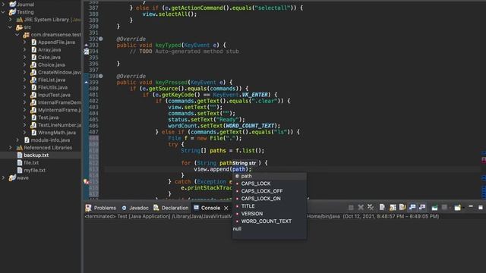Click the Terminate button in Console toolbar

click(x=351, y=207)
